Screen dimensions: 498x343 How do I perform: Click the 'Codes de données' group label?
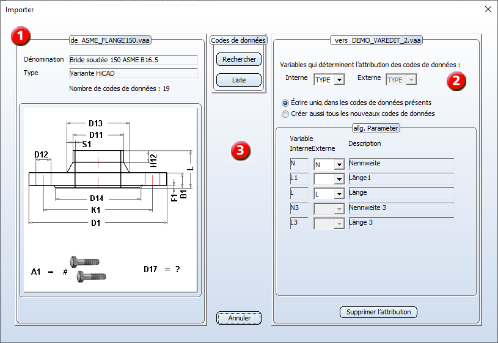pyautogui.click(x=238, y=40)
